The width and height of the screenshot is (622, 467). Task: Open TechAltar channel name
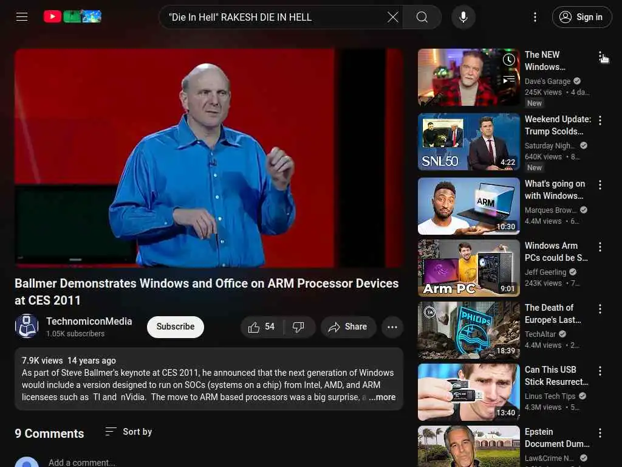click(540, 334)
